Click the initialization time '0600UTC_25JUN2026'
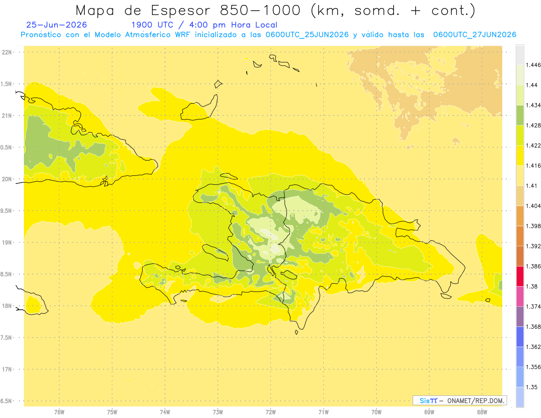Viewport: 541px width, 418px height. point(307,35)
